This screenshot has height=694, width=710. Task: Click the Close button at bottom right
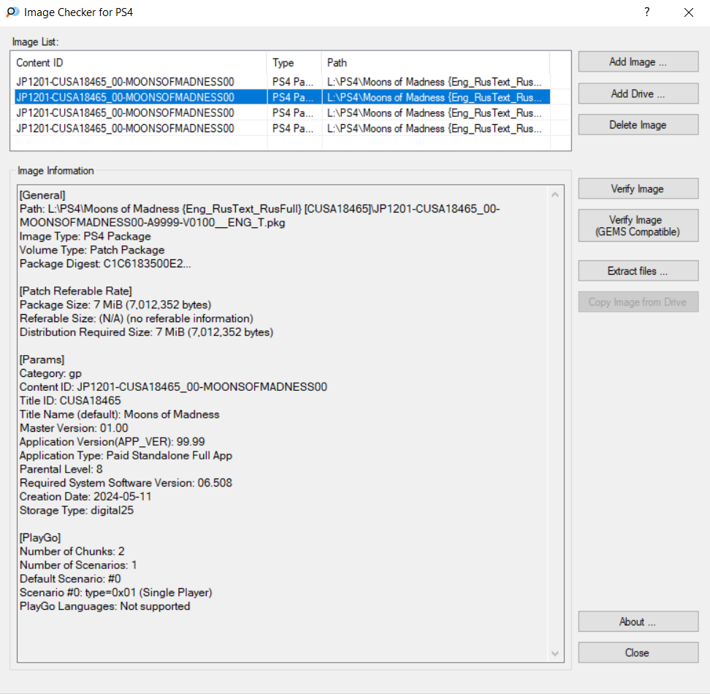(x=638, y=653)
